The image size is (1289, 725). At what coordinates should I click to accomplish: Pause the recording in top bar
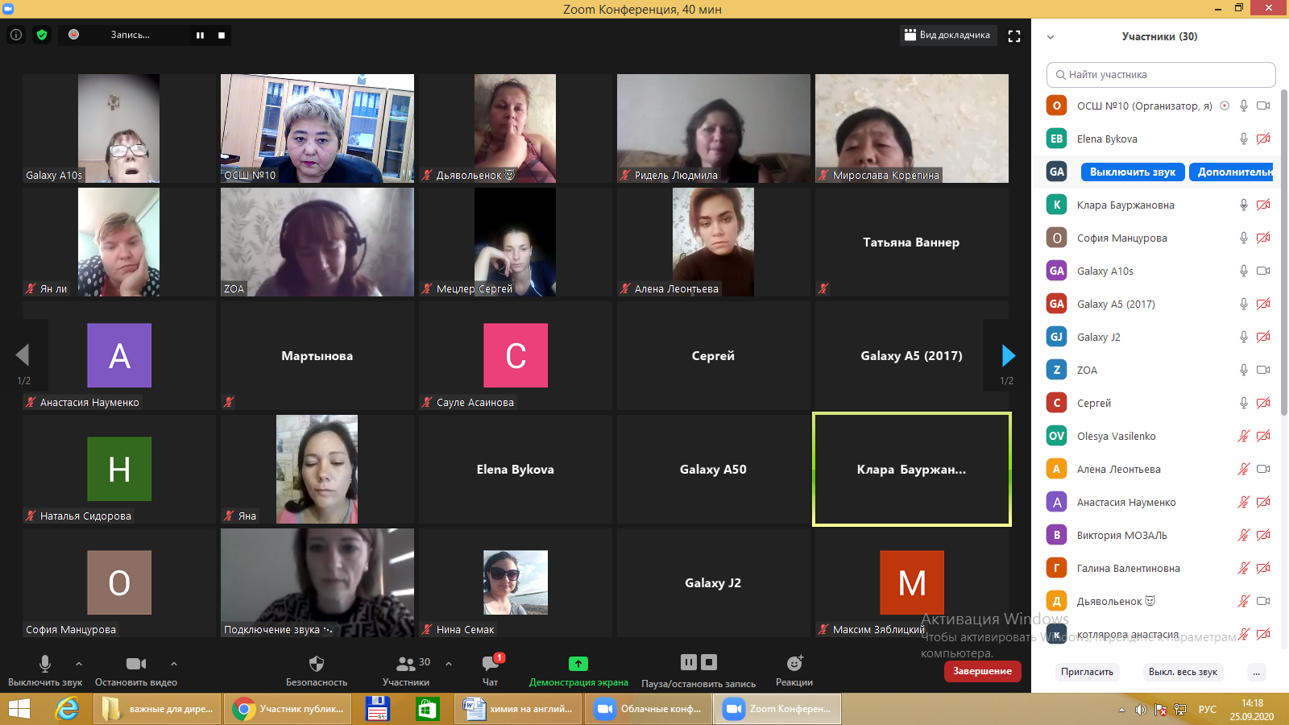point(200,35)
